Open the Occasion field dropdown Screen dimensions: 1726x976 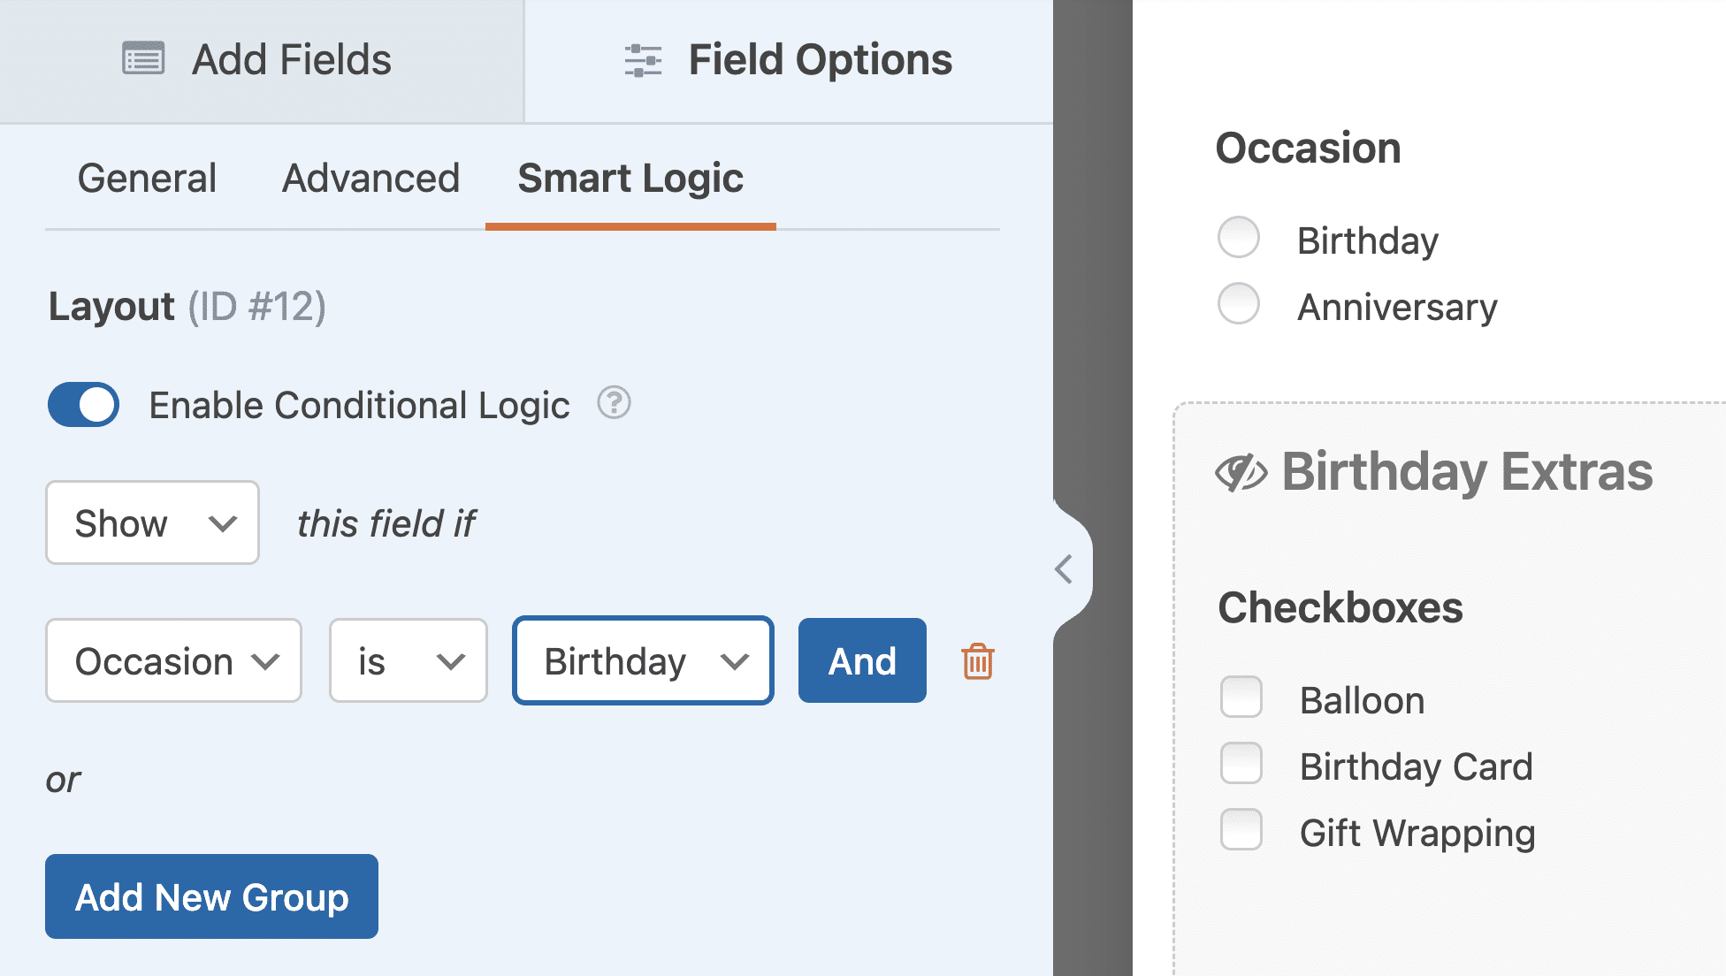[173, 660]
